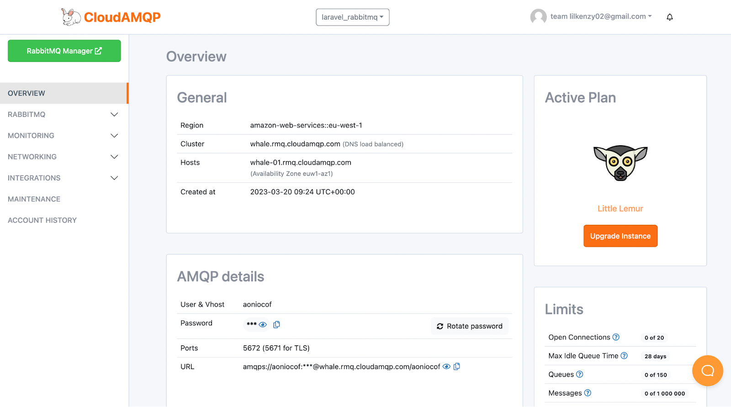Select the whale-01.rmq.cloudamqp.com host text
This screenshot has height=407, width=731.
pyautogui.click(x=301, y=163)
